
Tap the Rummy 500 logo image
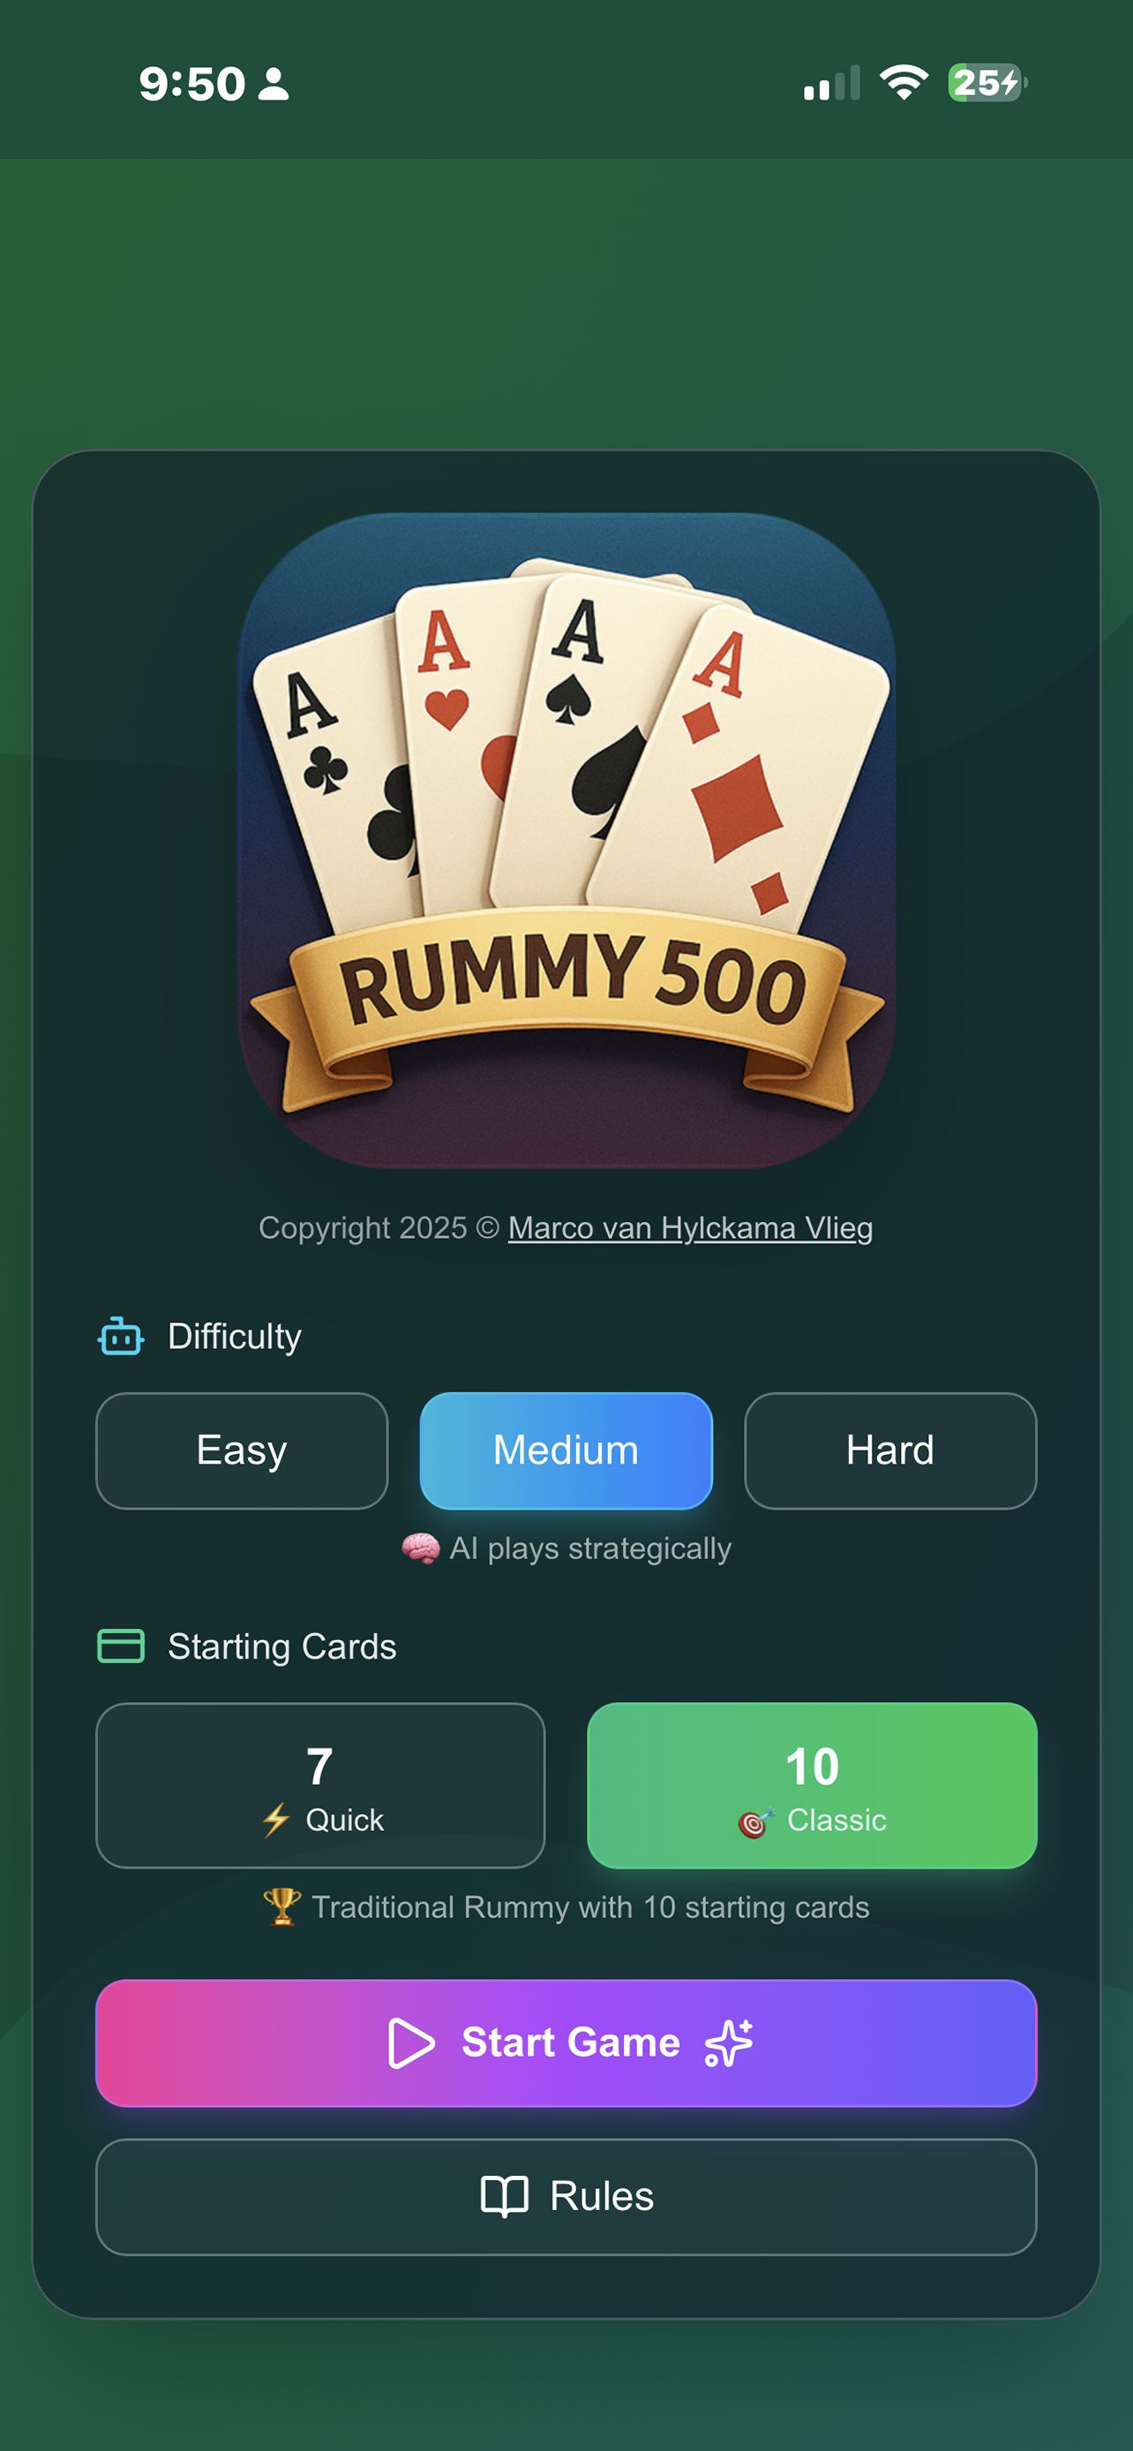coord(566,841)
